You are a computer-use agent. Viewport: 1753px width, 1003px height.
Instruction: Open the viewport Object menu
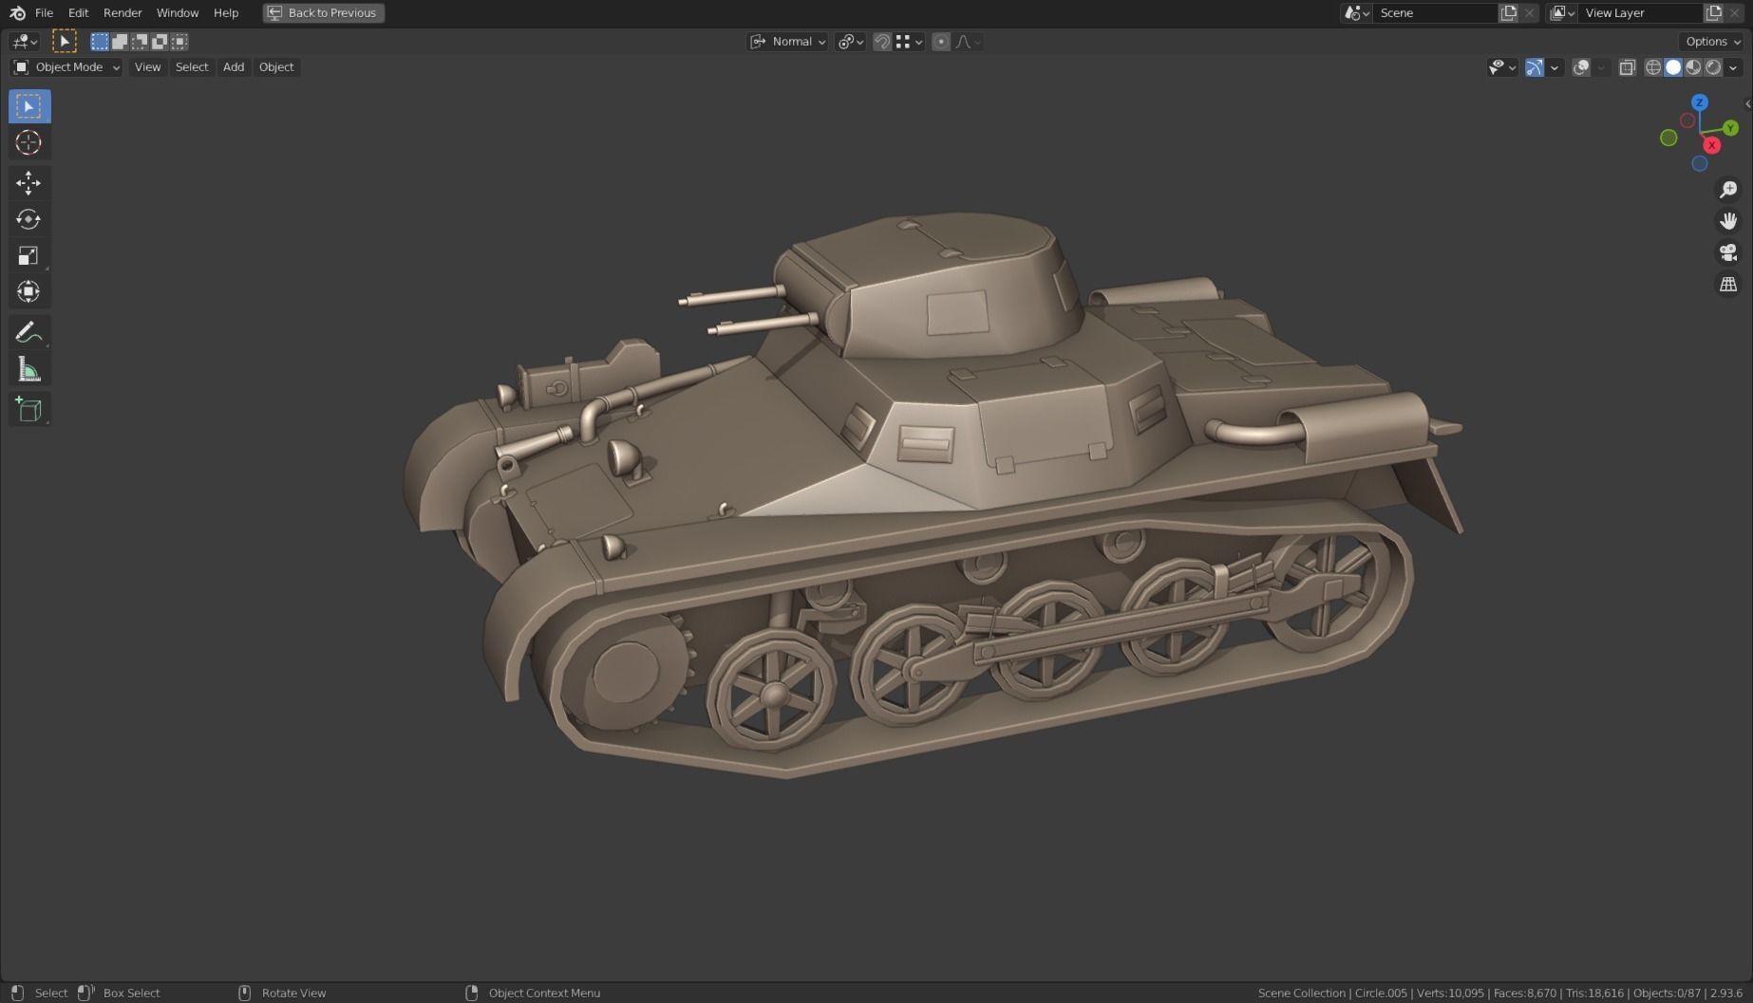click(x=276, y=67)
